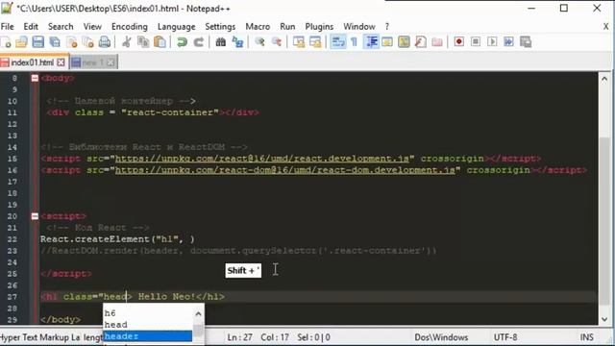The image size is (615, 346).
Task: Play back the recorded macro
Action: (492, 42)
